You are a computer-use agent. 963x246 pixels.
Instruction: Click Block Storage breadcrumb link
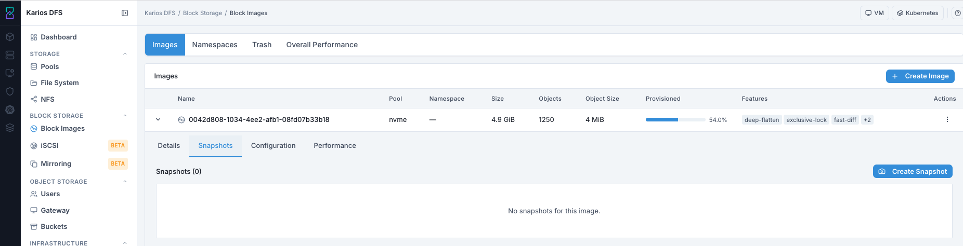(x=202, y=13)
